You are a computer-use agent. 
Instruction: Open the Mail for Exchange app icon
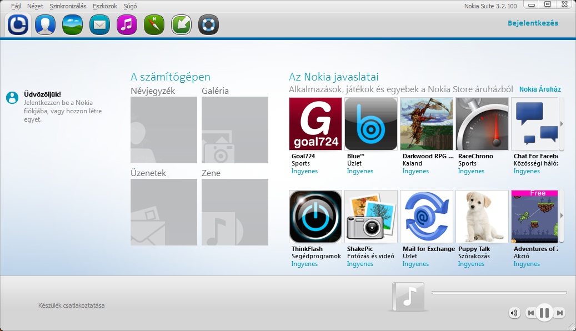coord(427,217)
